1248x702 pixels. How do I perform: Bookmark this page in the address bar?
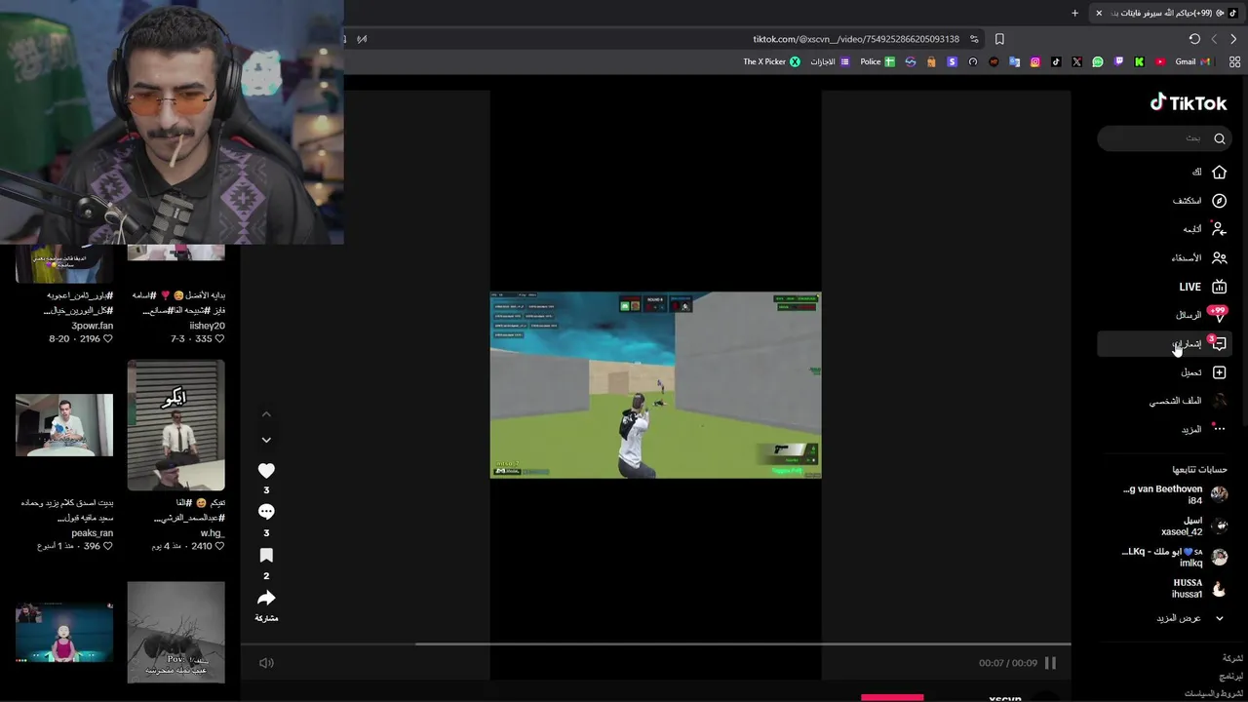pyautogui.click(x=999, y=39)
